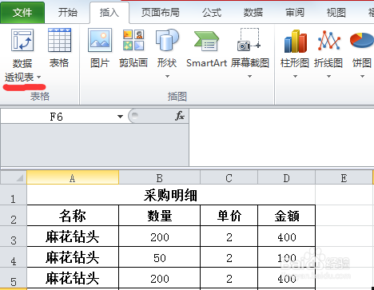The width and height of the screenshot is (374, 290).
Task: Select unit price 2 in row 5
Action: pyautogui.click(x=229, y=278)
